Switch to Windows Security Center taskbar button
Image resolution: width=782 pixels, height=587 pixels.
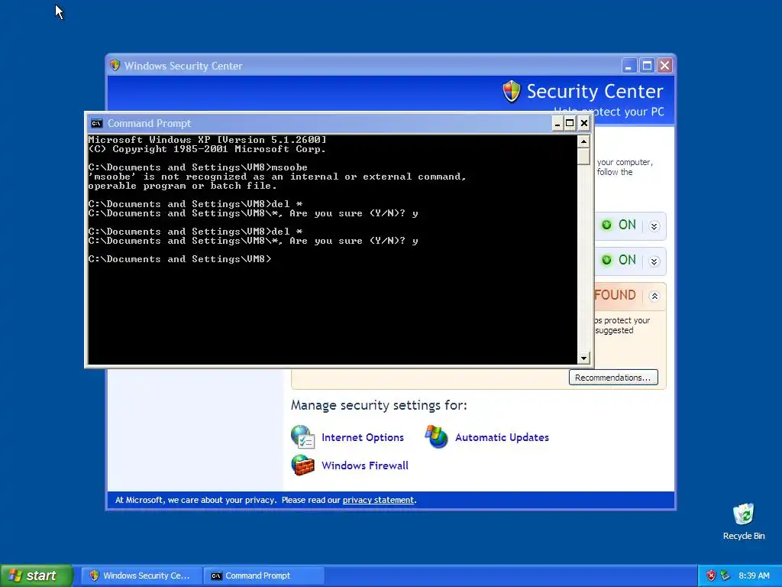[141, 576]
